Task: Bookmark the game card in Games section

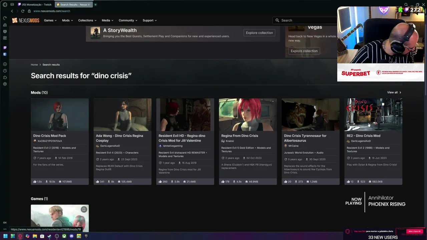Action: pos(84,209)
